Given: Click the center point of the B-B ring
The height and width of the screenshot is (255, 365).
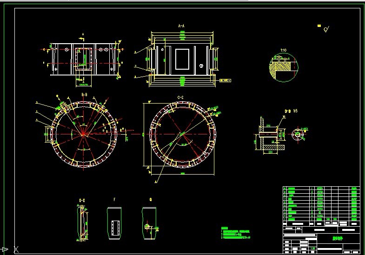Looking at the screenshot, I should 83,134.
